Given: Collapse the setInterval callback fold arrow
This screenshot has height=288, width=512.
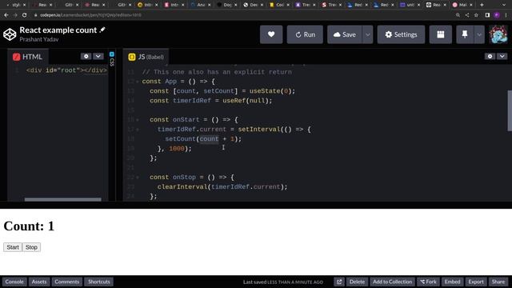Looking at the screenshot, I should click(x=138, y=130).
